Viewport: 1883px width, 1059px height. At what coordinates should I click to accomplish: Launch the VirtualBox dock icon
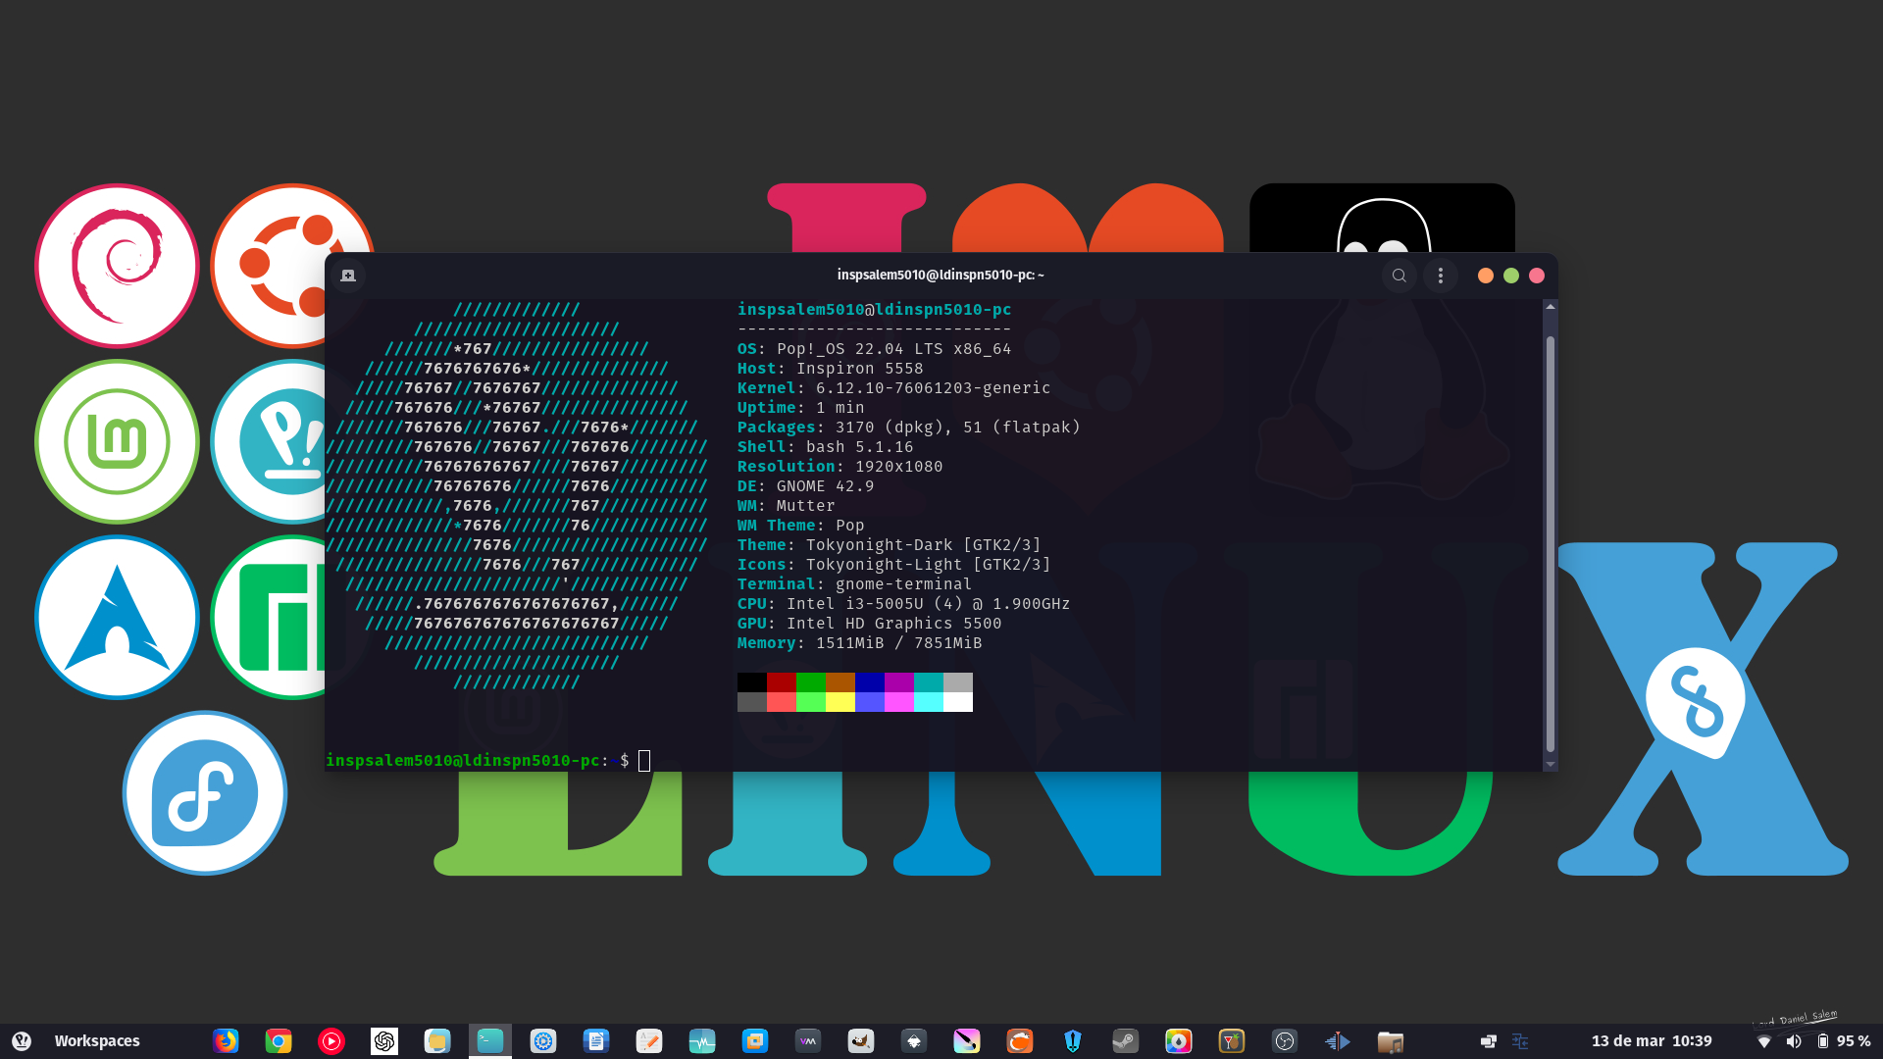755,1041
